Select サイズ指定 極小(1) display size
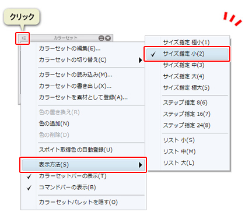This screenshot has height=212, width=245. click(186, 42)
